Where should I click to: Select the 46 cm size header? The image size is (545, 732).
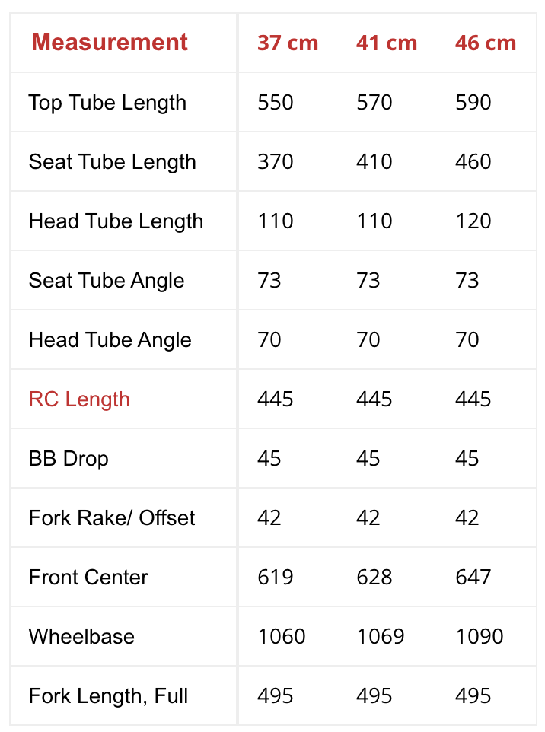486,43
